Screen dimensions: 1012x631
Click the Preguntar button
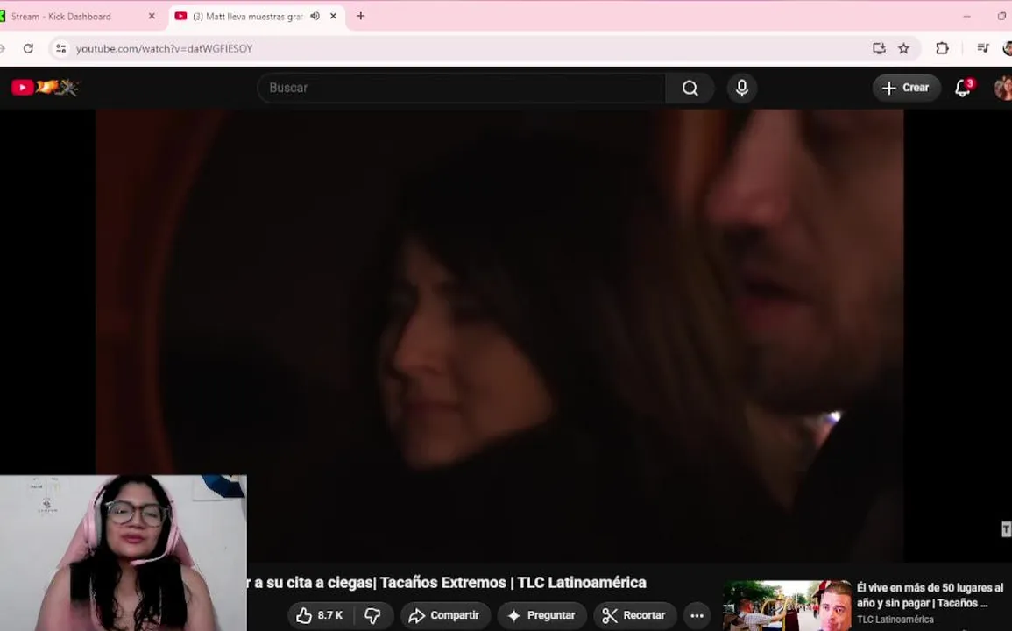[x=542, y=615]
